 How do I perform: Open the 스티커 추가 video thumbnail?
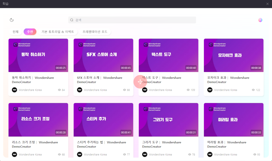point(103,120)
